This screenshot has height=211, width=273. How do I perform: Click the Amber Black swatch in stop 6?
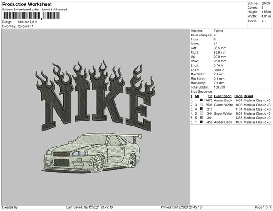[x=202, y=122]
